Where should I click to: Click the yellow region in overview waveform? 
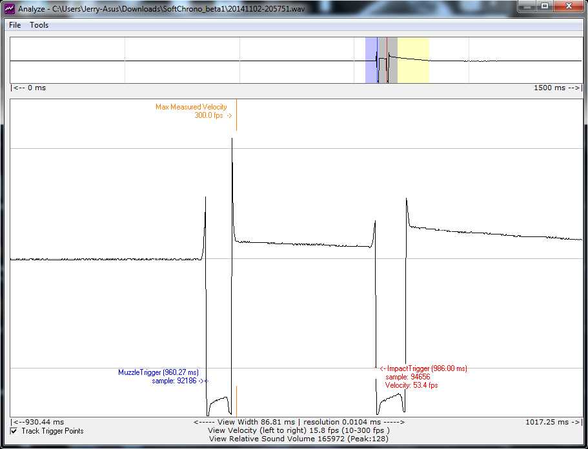(413, 60)
